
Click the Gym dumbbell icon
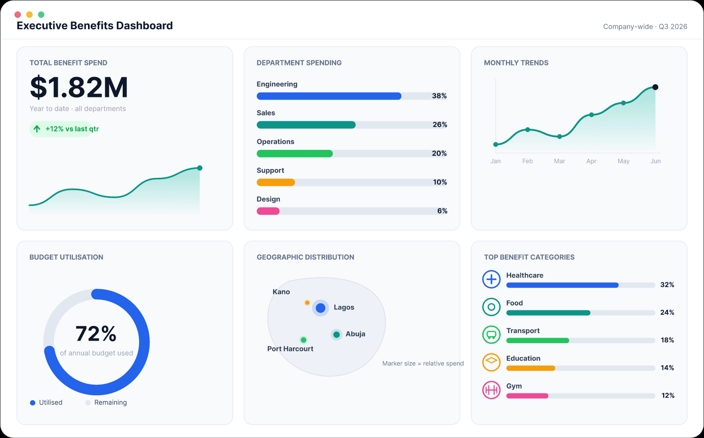click(491, 390)
